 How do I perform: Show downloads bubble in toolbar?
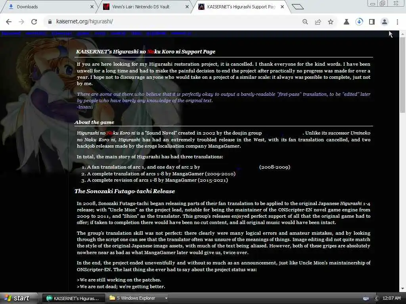(359, 22)
